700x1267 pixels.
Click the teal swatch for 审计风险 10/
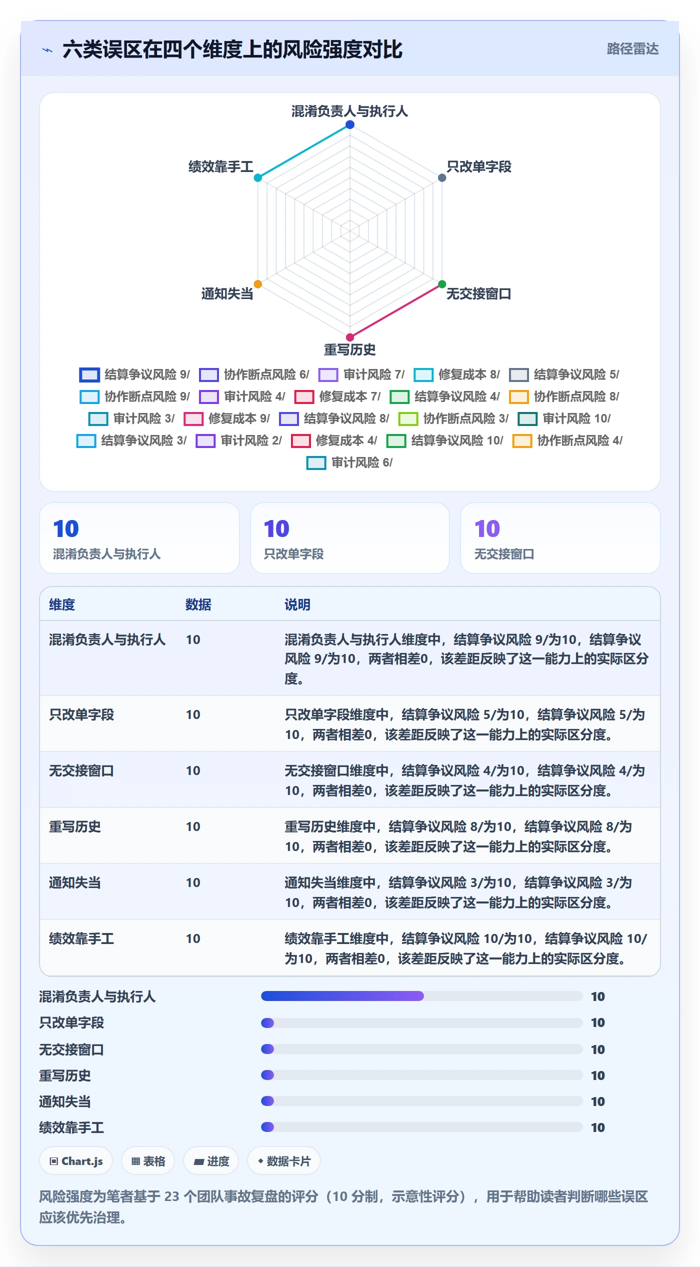[x=527, y=418]
